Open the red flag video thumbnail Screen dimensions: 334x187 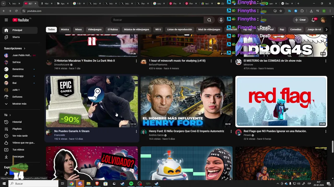tap(281, 102)
